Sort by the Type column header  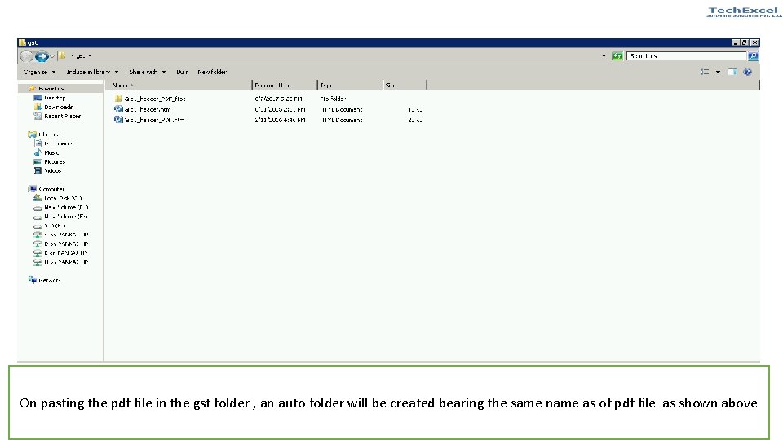pos(350,86)
